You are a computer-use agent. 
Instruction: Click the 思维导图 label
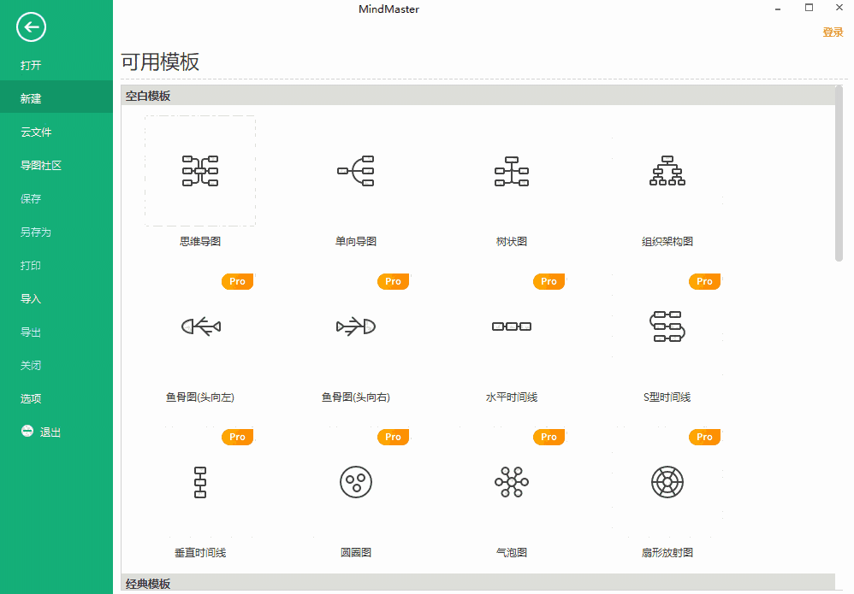[x=200, y=242]
